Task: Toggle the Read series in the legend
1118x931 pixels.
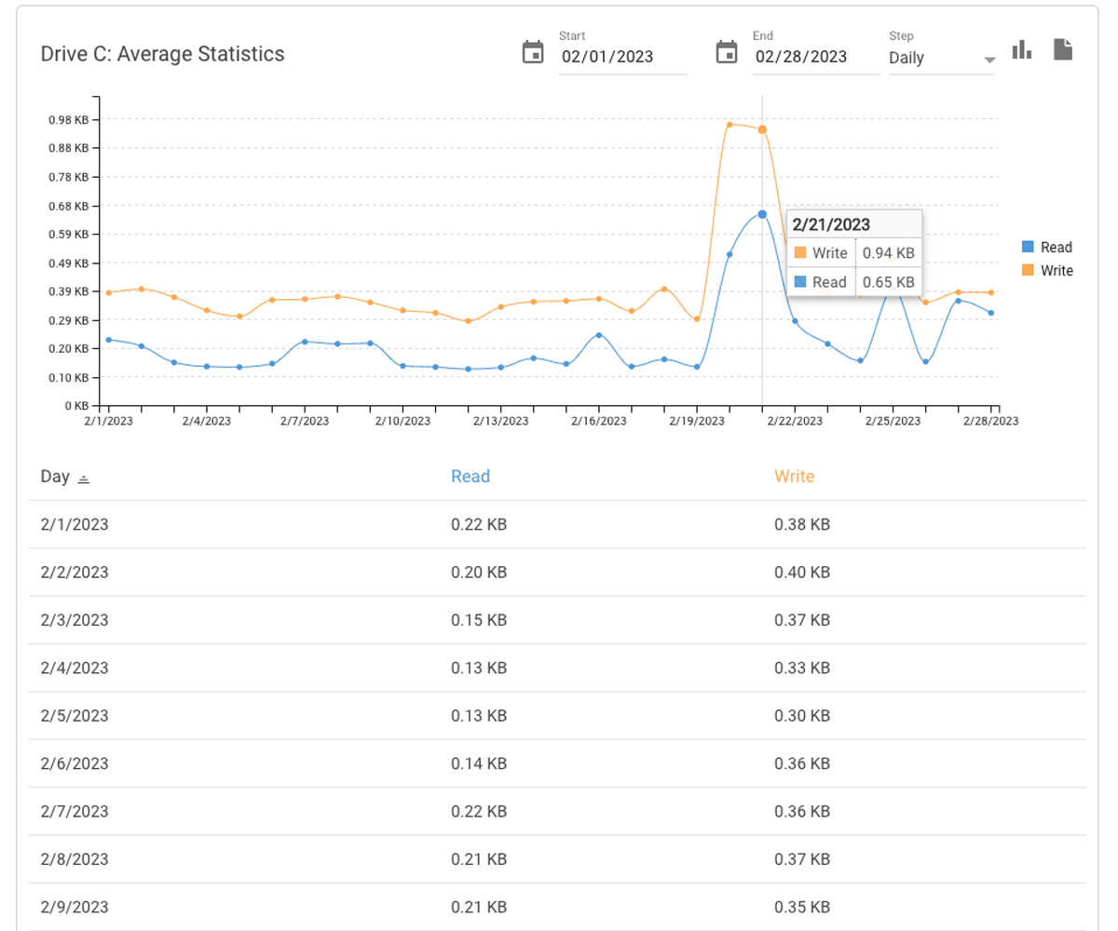Action: [x=1047, y=248]
